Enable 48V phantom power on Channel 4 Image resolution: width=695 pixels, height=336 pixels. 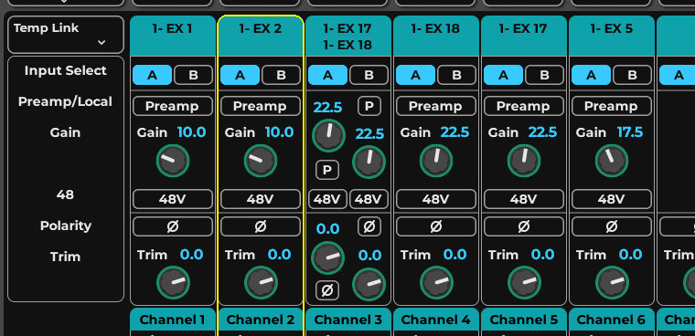coord(435,199)
